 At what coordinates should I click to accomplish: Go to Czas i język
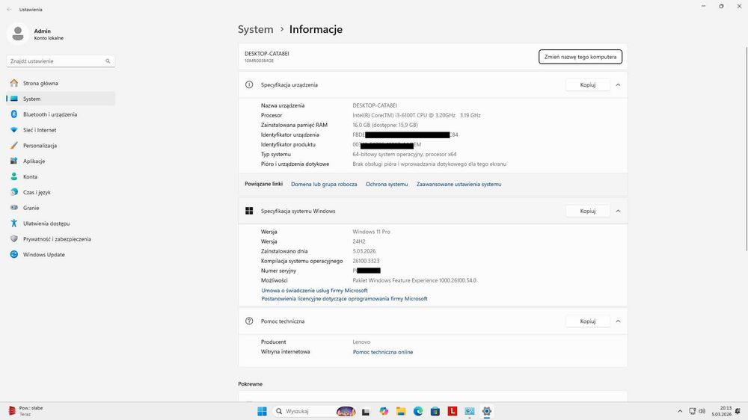(x=61, y=192)
